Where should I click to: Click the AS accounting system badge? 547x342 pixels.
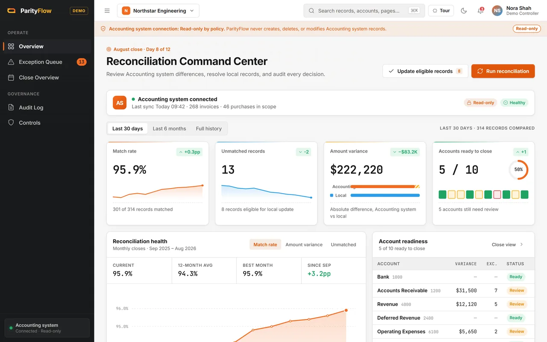tap(120, 103)
